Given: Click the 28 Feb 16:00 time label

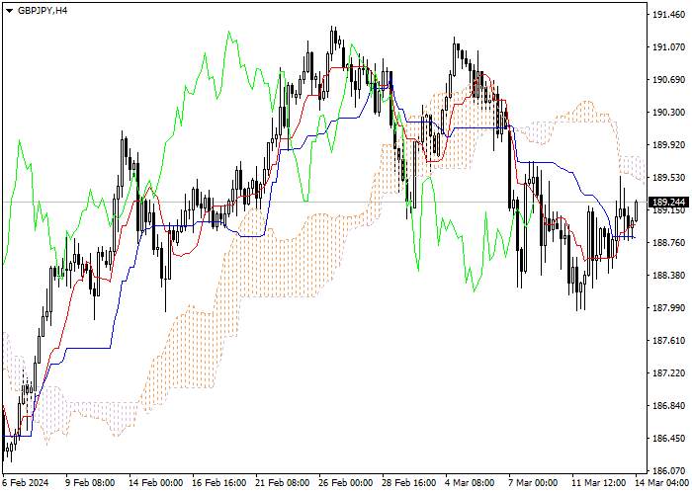Looking at the screenshot, I should 409,482.
